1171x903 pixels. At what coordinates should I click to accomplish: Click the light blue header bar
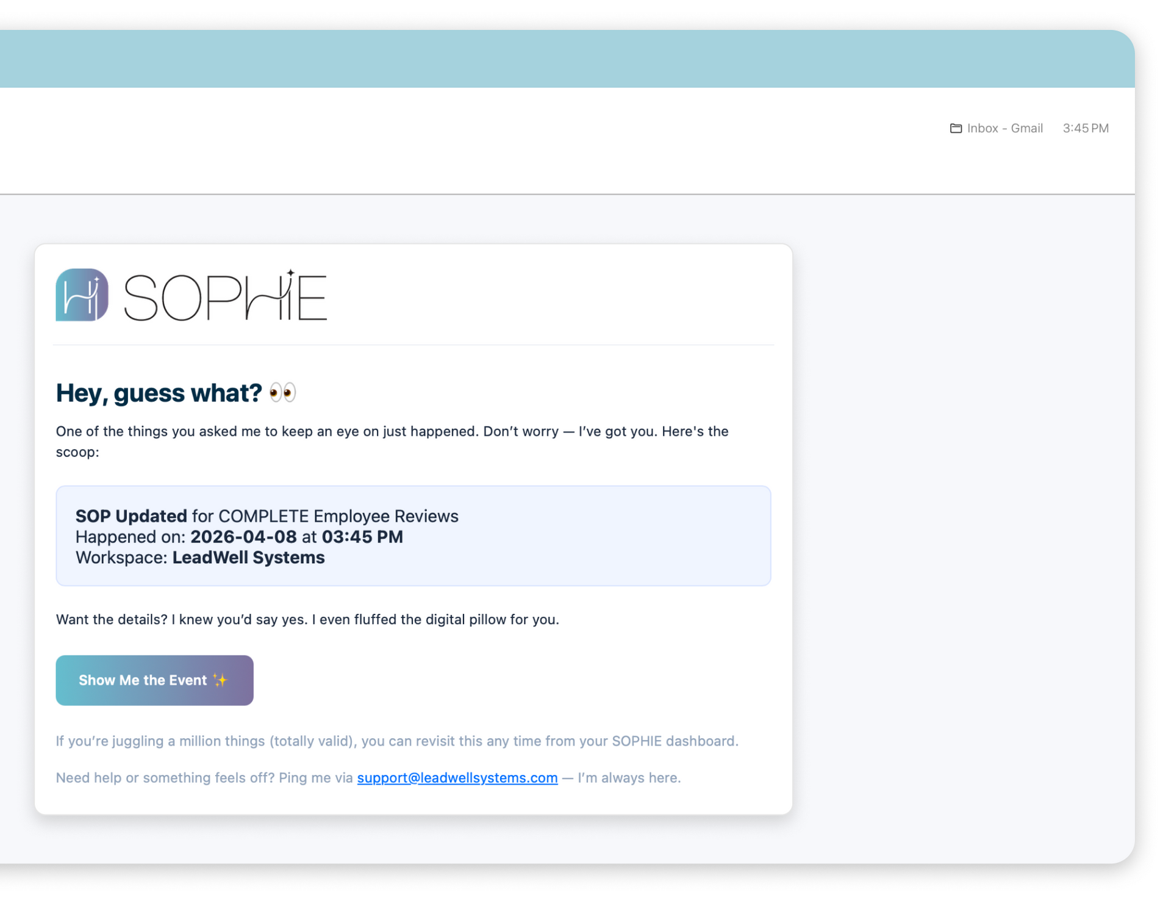549,59
